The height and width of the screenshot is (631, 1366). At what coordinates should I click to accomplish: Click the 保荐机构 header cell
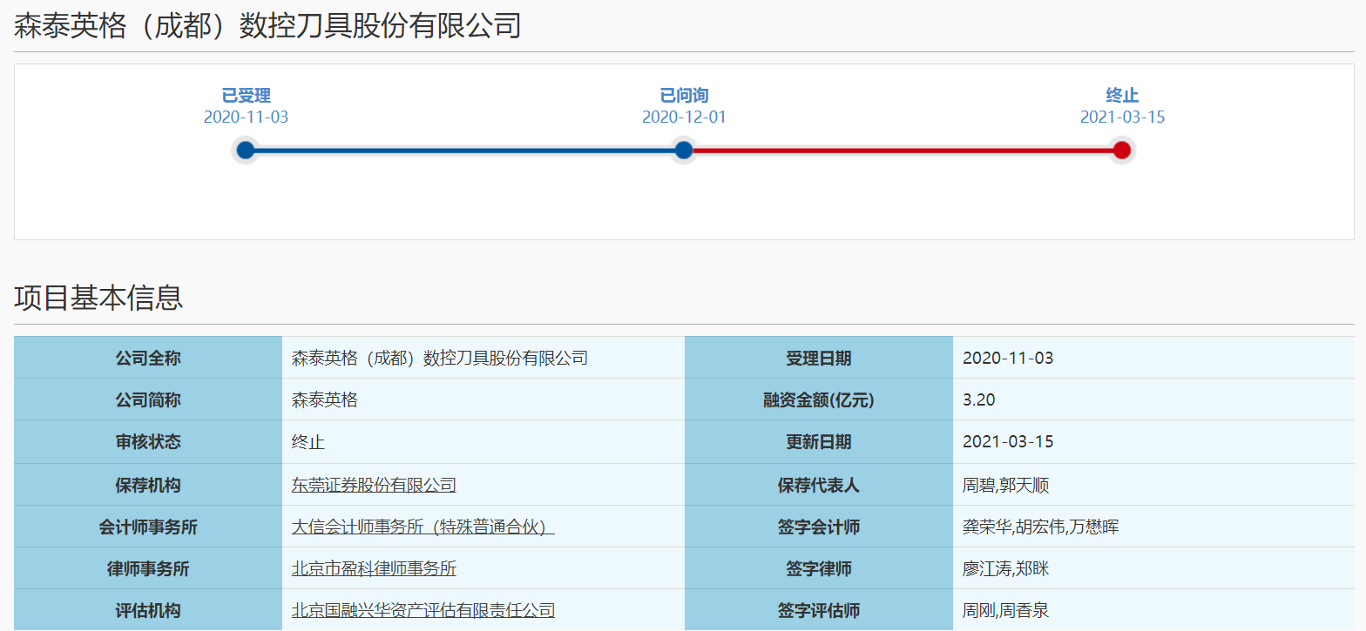click(148, 485)
